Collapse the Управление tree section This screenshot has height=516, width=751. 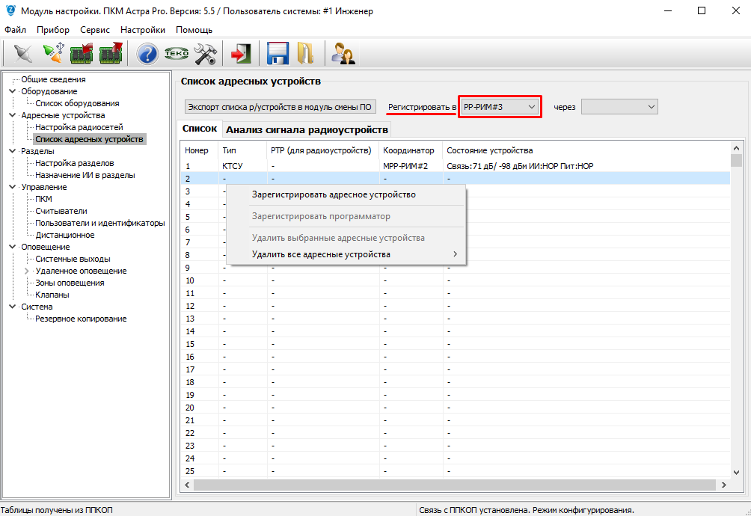click(x=12, y=187)
